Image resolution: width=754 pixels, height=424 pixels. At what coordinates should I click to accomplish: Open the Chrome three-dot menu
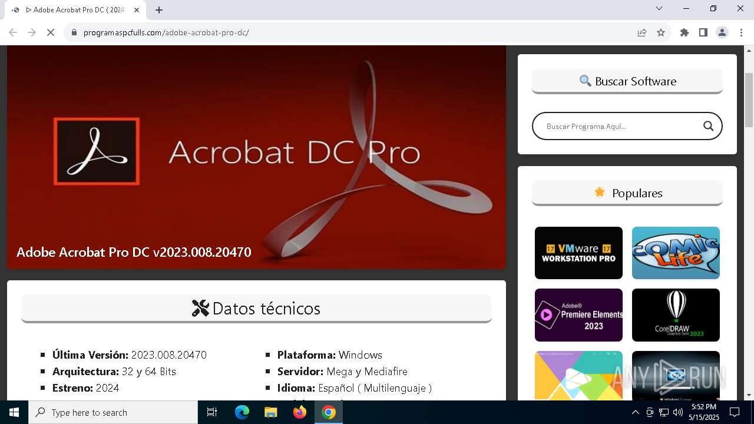coord(740,32)
